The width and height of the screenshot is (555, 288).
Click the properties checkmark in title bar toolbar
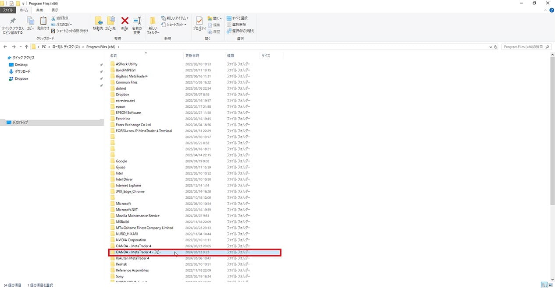pyautogui.click(x=11, y=3)
